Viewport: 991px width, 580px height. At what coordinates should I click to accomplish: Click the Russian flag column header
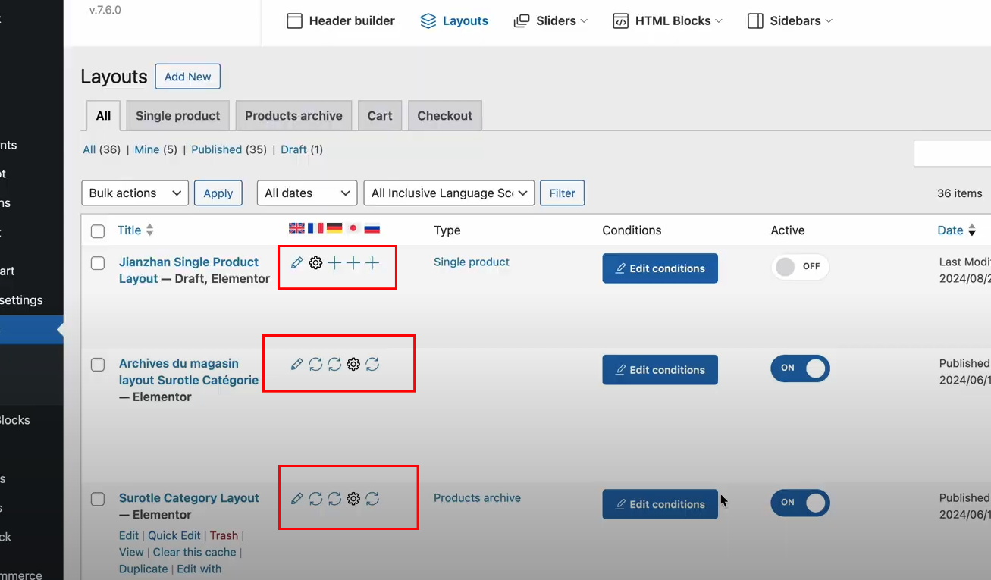[372, 228]
